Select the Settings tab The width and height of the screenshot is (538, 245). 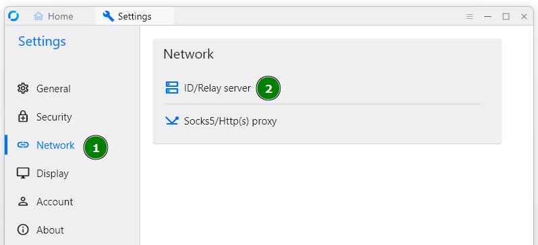pyautogui.click(x=135, y=16)
